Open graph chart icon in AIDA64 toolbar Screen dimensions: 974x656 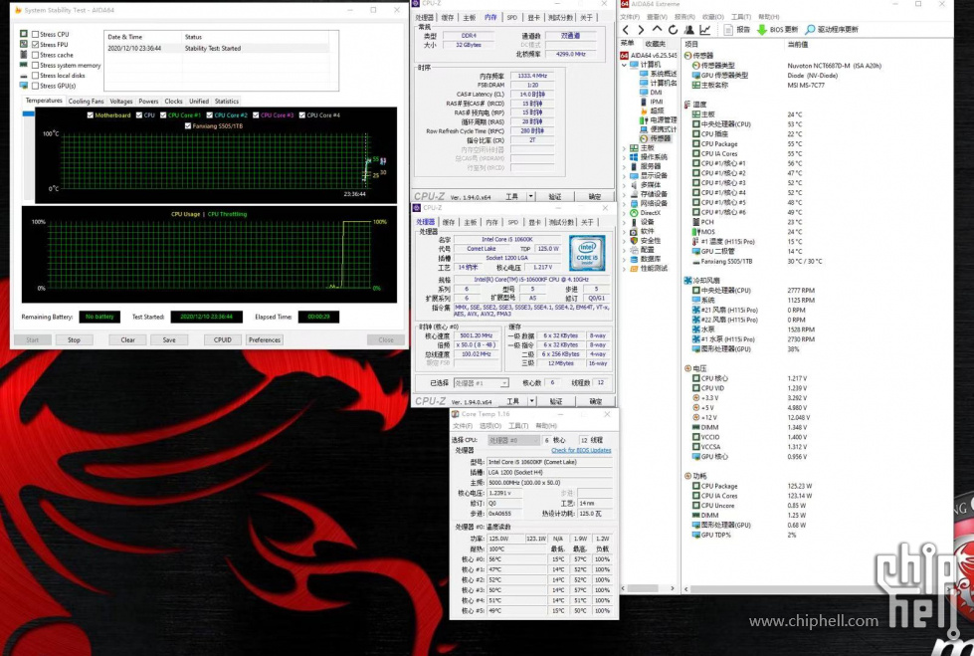point(705,30)
